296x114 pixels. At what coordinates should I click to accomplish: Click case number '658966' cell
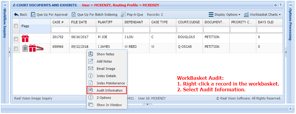(x=58, y=47)
